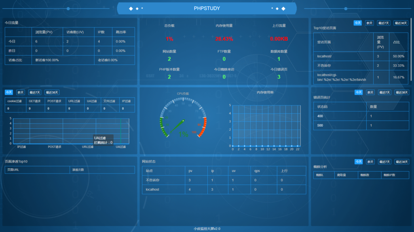Select 今天 tab above the cookie过滤 table
Screen dimensions: 414x232
coord(9,92)
